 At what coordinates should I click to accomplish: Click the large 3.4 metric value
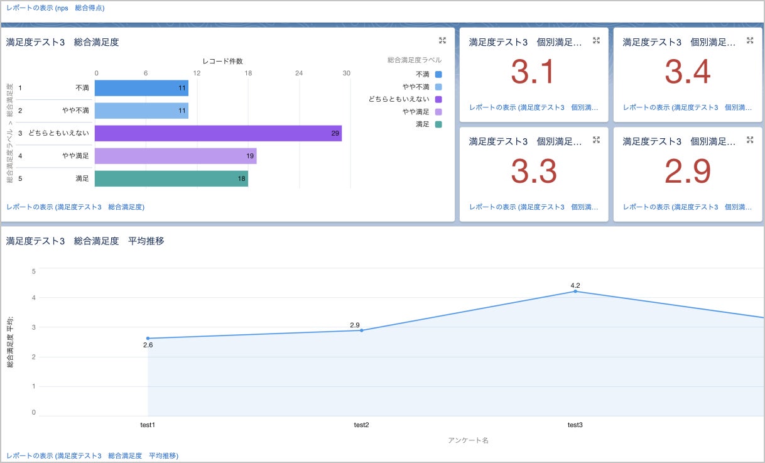point(687,72)
